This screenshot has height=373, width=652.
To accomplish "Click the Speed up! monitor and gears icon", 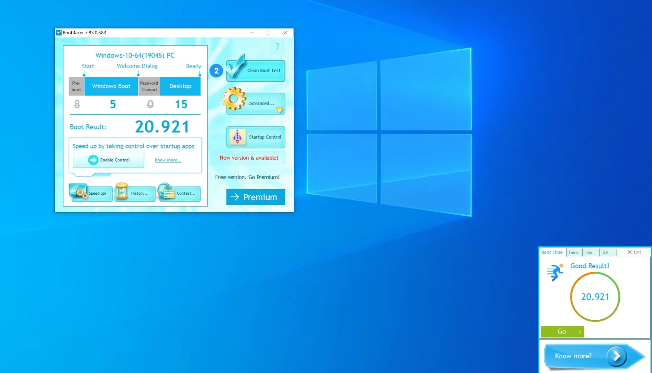I will tap(79, 191).
